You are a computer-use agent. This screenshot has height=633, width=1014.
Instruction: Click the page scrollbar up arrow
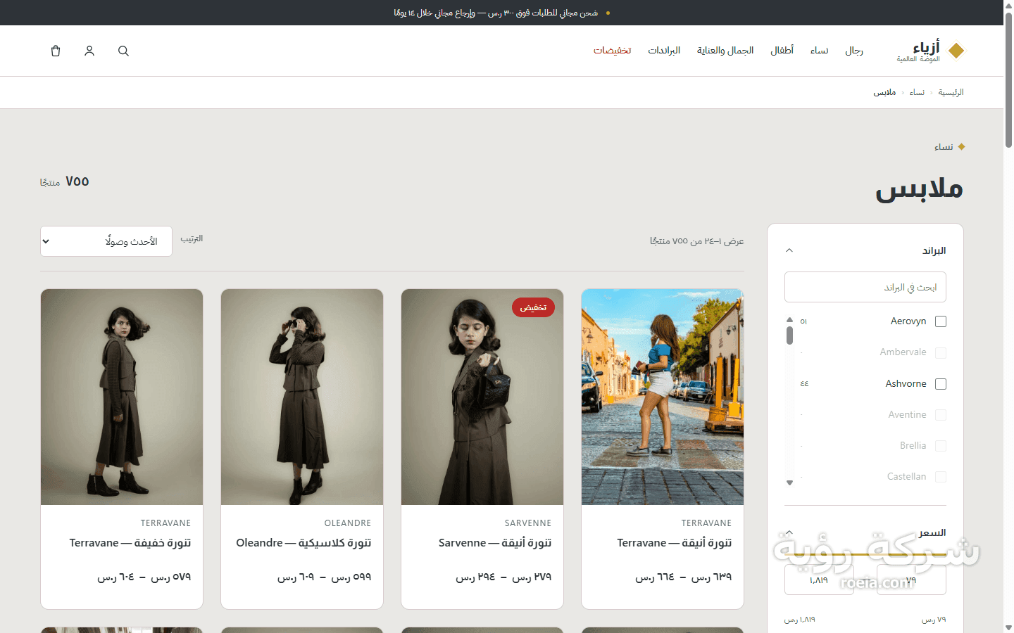tap(1008, 5)
